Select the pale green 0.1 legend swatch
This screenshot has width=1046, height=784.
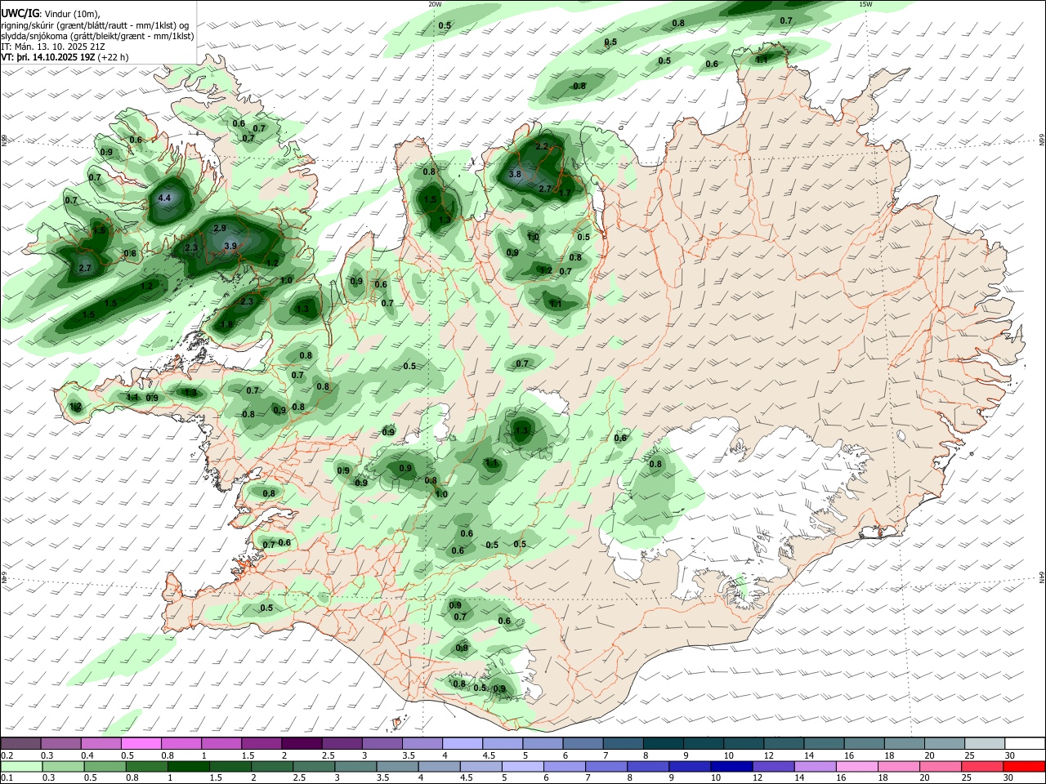[x=21, y=767]
